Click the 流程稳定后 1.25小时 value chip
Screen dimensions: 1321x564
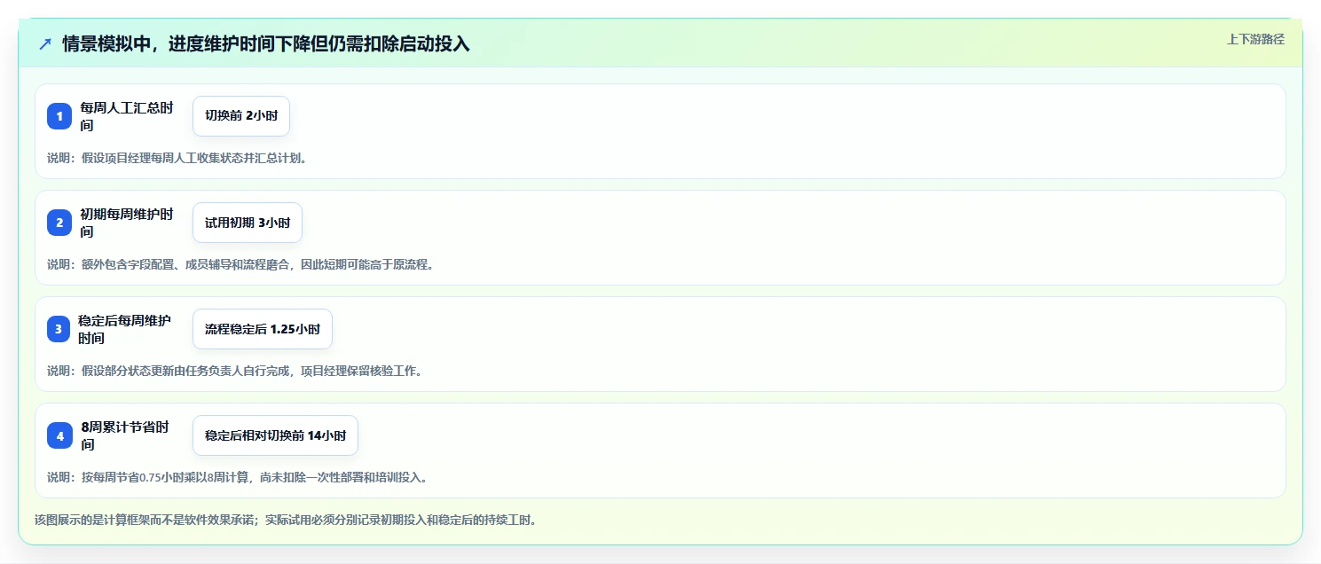click(263, 329)
